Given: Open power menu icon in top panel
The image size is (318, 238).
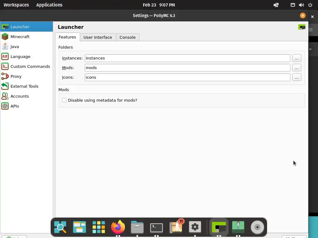Looking at the screenshot, I should tap(310, 5).
